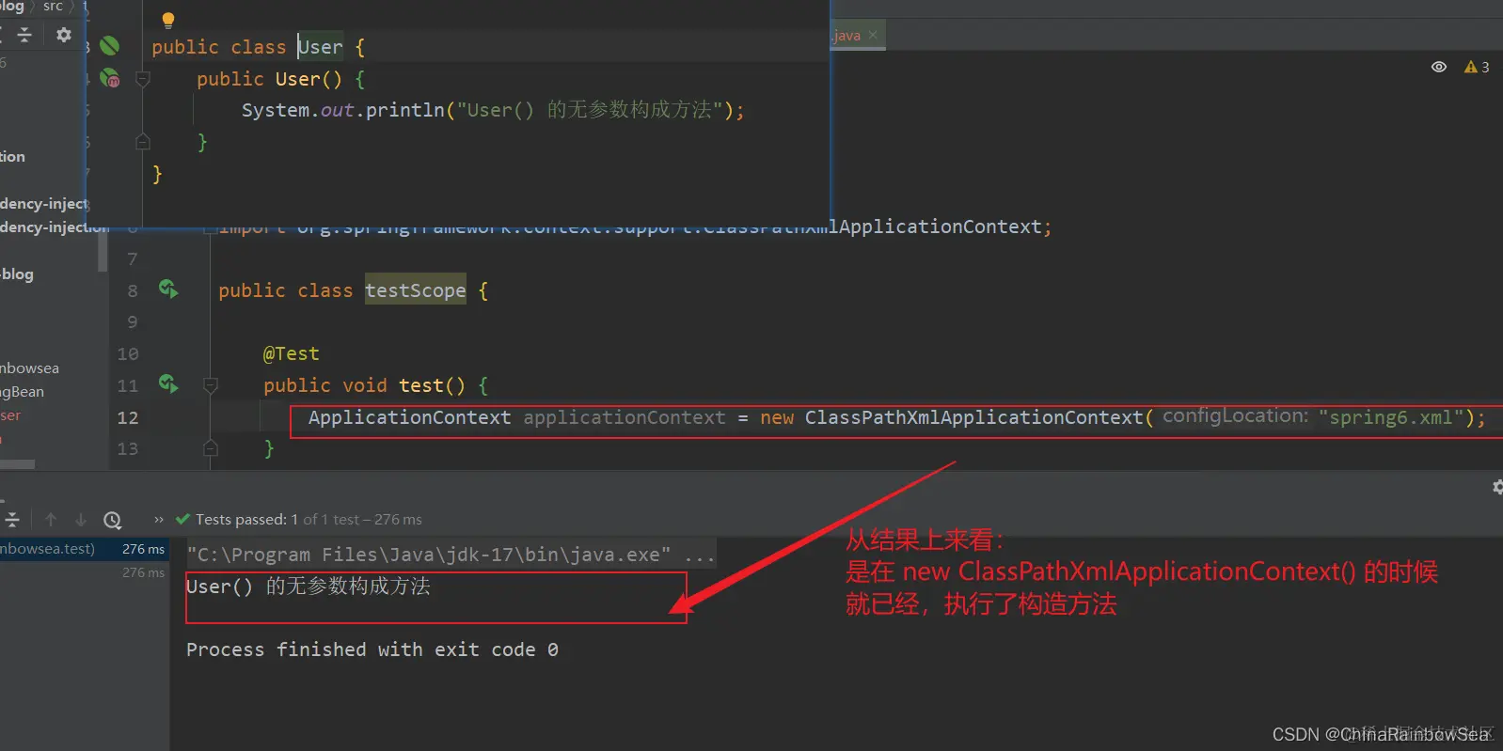This screenshot has height=751, width=1503.
Task: Click gutter icon beside User() constructor
Action: coord(110,78)
